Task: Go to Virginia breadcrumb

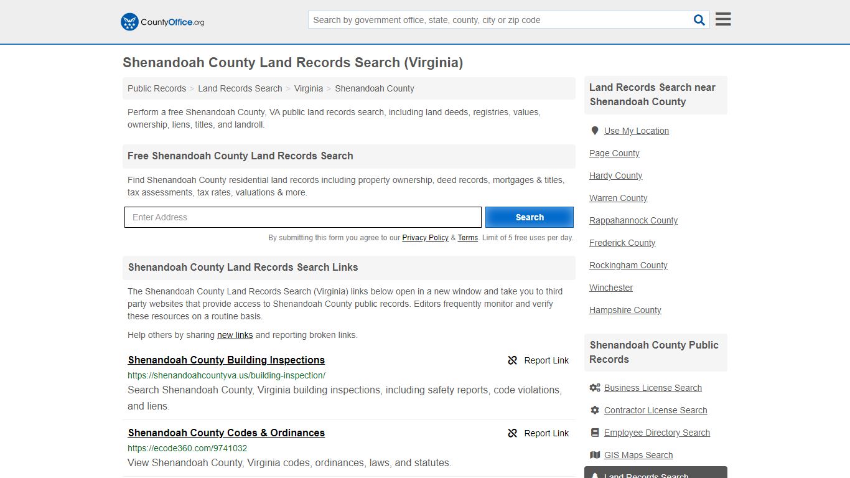Action: [309, 88]
